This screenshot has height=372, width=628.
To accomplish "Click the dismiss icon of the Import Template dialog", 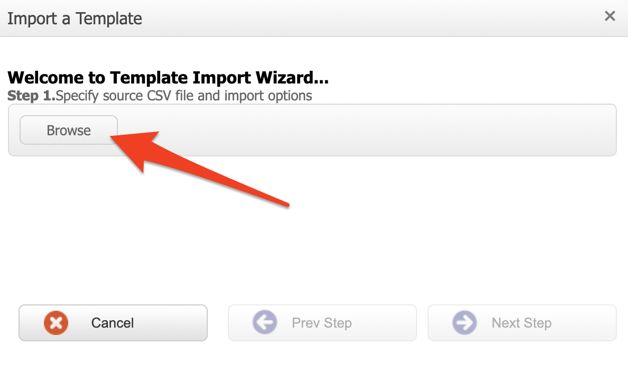I will pyautogui.click(x=609, y=16).
